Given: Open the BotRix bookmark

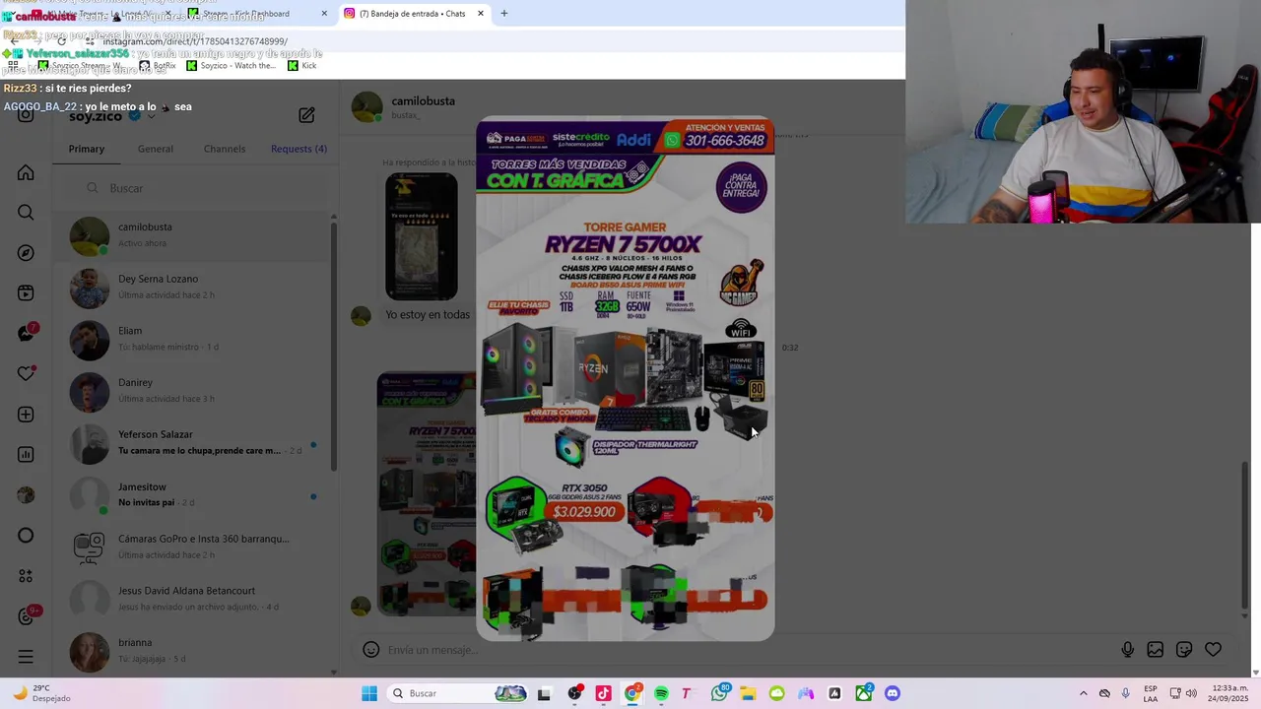Looking at the screenshot, I should point(158,66).
